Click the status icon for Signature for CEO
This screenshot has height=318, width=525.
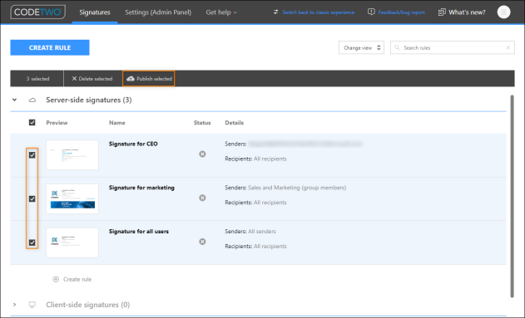tap(202, 154)
